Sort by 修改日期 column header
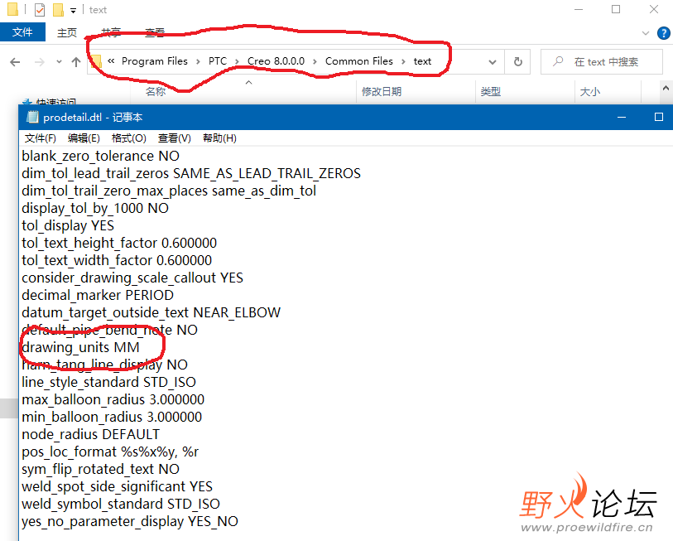 (381, 91)
